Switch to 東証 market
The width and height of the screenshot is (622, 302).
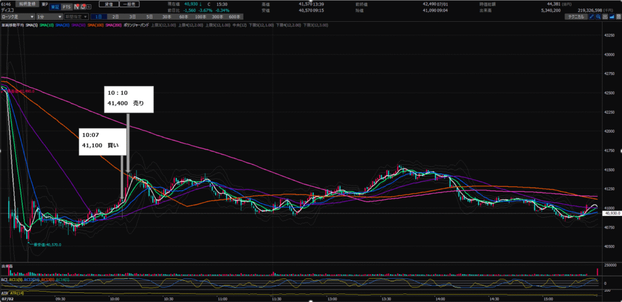(x=55, y=7)
